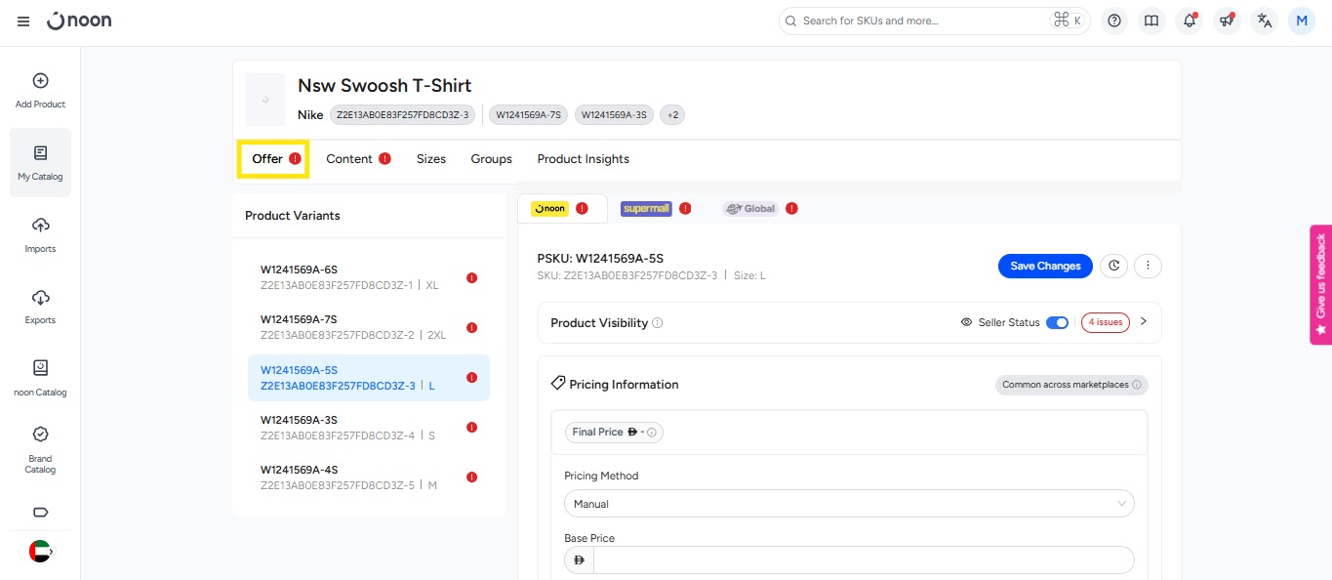
Task: Open the language translate icon
Action: 1264,21
